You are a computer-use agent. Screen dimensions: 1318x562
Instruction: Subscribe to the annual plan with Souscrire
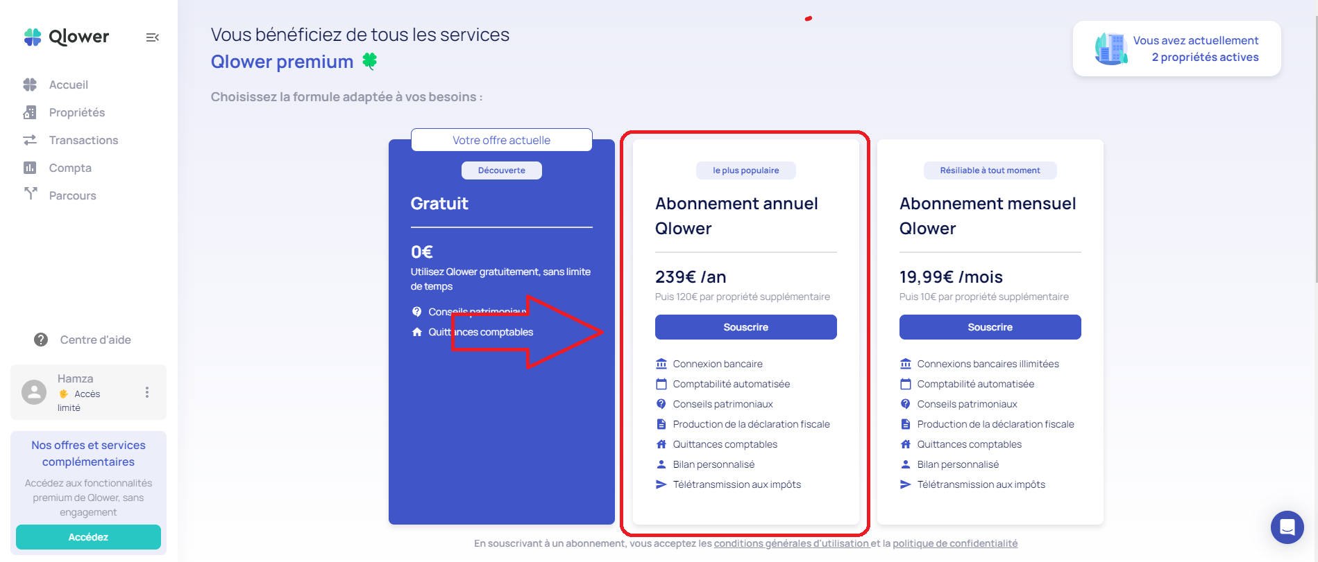746,327
